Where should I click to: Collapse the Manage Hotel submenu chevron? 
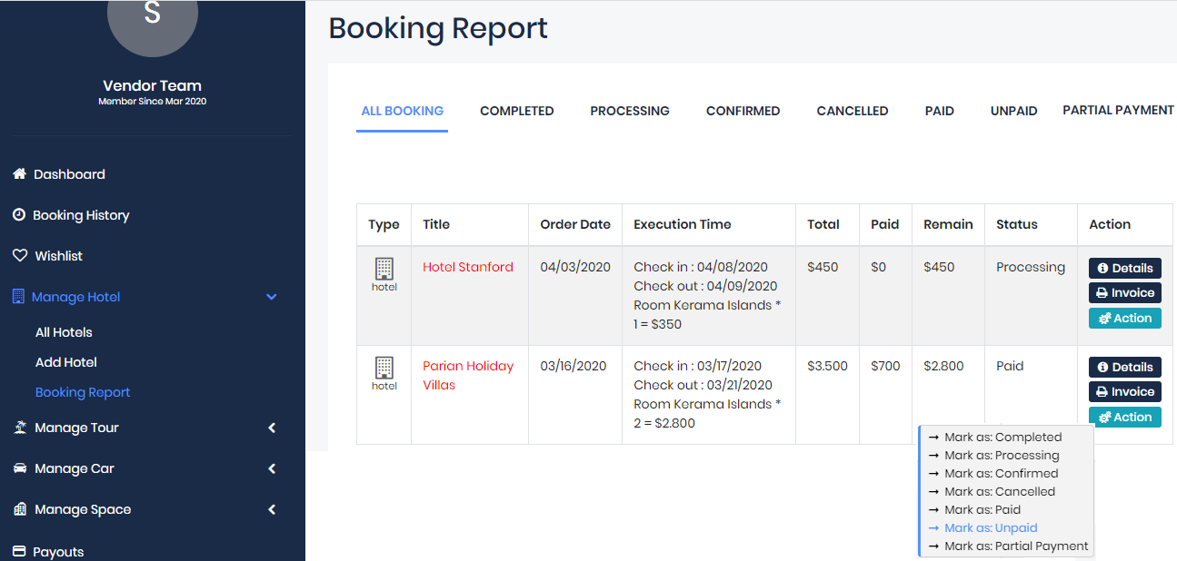tap(271, 297)
